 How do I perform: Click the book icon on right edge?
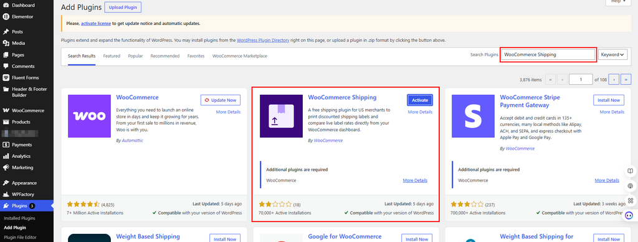pyautogui.click(x=631, y=171)
